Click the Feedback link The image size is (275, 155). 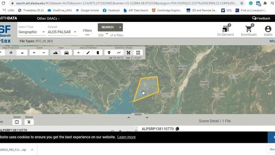[261, 18]
